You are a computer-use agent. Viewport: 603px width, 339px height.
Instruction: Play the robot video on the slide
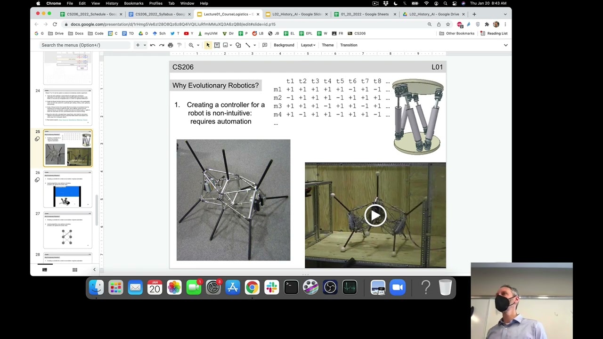coord(375,216)
